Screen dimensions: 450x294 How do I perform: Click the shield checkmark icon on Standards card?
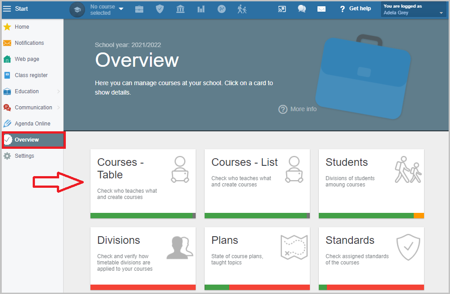[408, 247]
